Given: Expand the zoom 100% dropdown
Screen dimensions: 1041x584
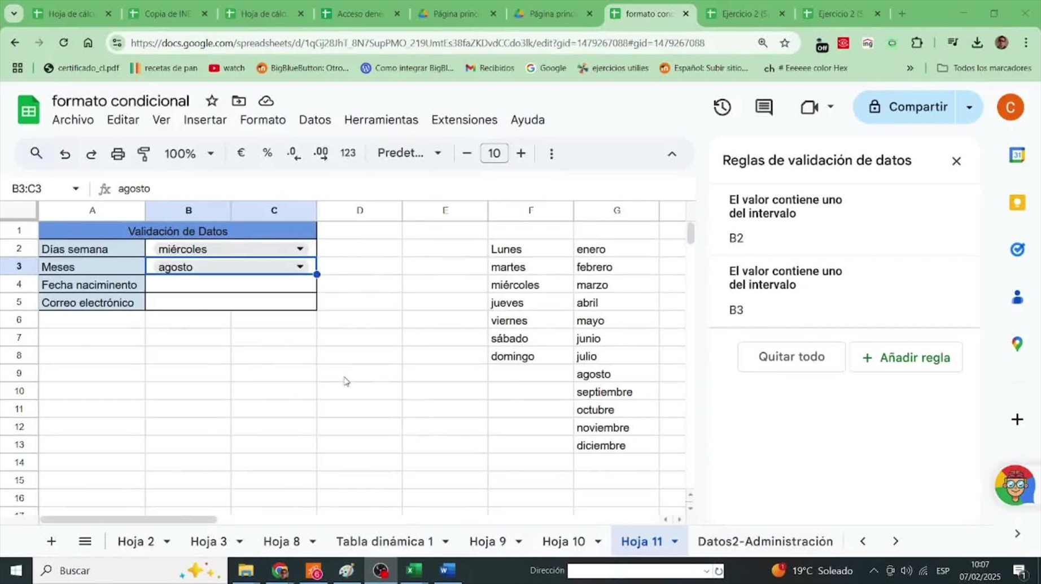Looking at the screenshot, I should [189, 153].
